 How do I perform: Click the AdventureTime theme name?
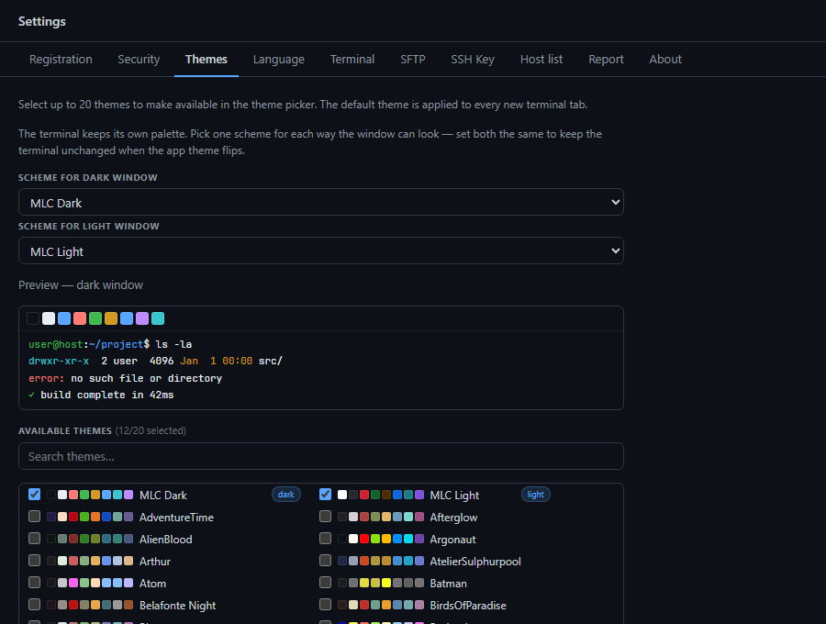176,518
